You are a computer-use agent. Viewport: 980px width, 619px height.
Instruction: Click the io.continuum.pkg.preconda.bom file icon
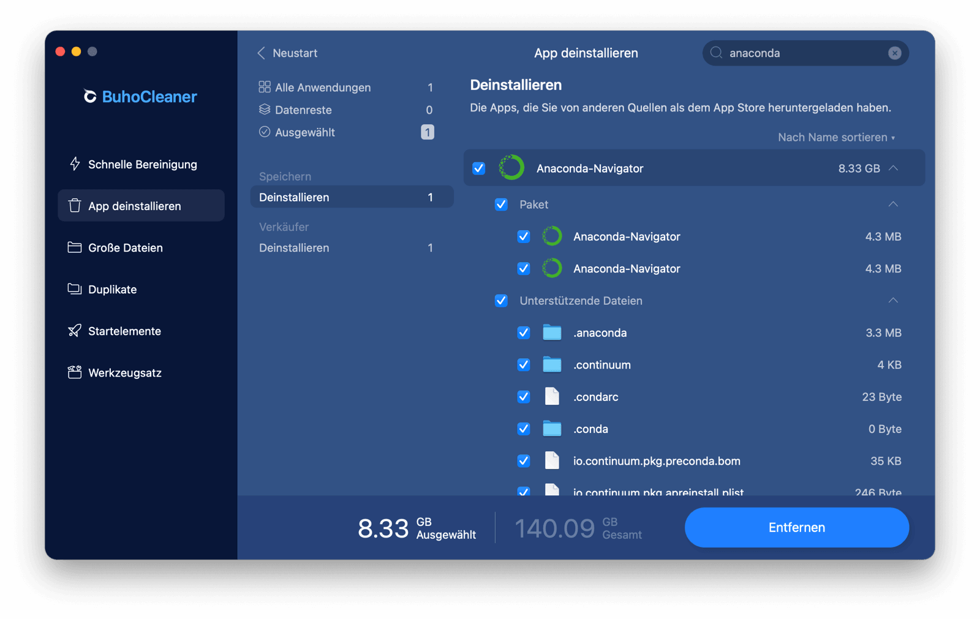(x=552, y=460)
